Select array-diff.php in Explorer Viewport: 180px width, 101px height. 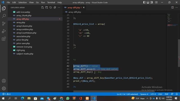point(22,19)
